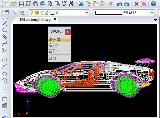160x118 pixels.
Task: Open find with binoculars icon
Action: (72, 4)
